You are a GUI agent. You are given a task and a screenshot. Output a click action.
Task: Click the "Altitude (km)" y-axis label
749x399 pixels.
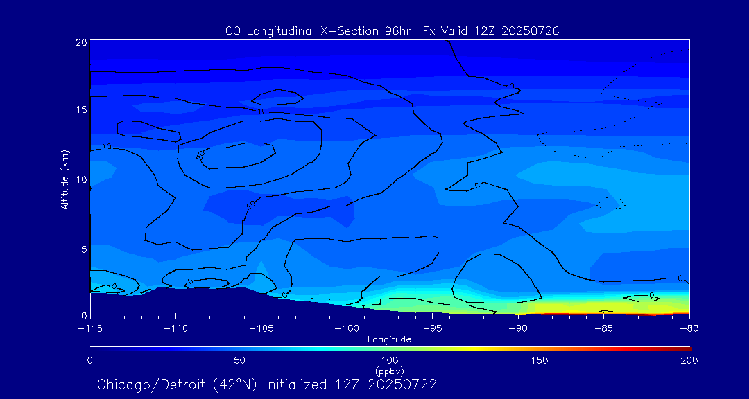pos(65,179)
